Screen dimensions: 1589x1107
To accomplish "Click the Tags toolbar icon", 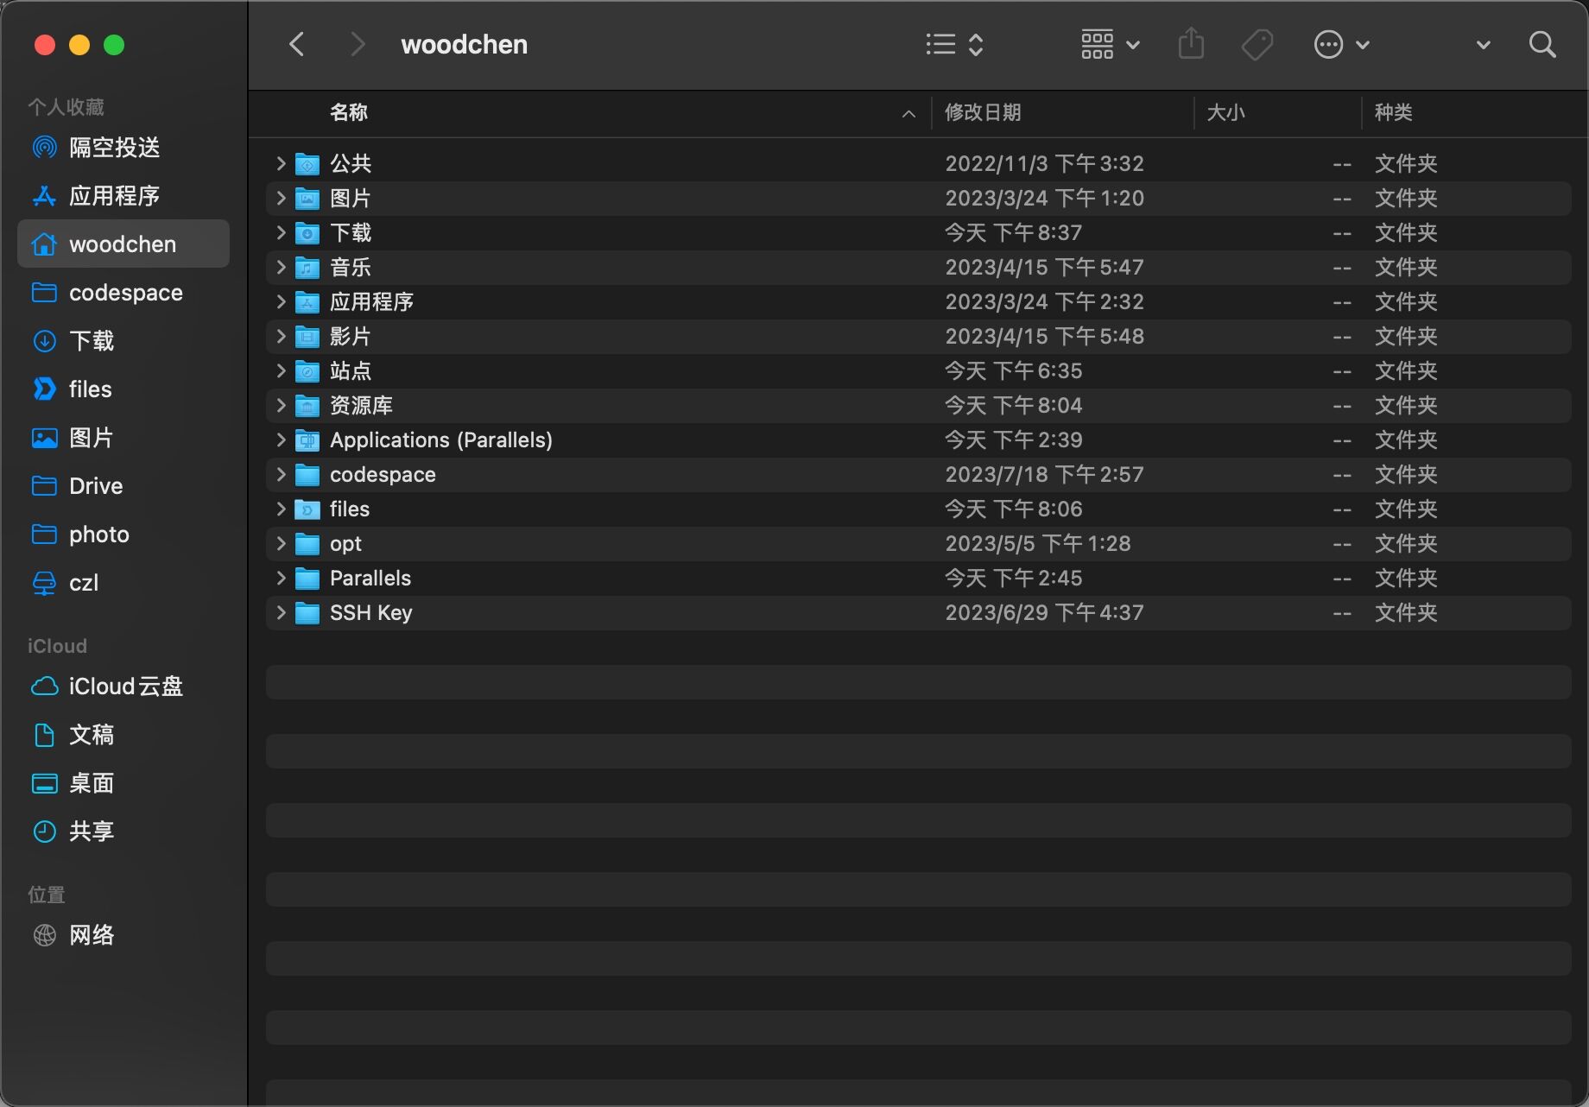I will click(1257, 45).
